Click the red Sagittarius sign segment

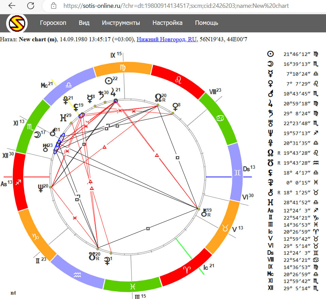(x=18, y=182)
